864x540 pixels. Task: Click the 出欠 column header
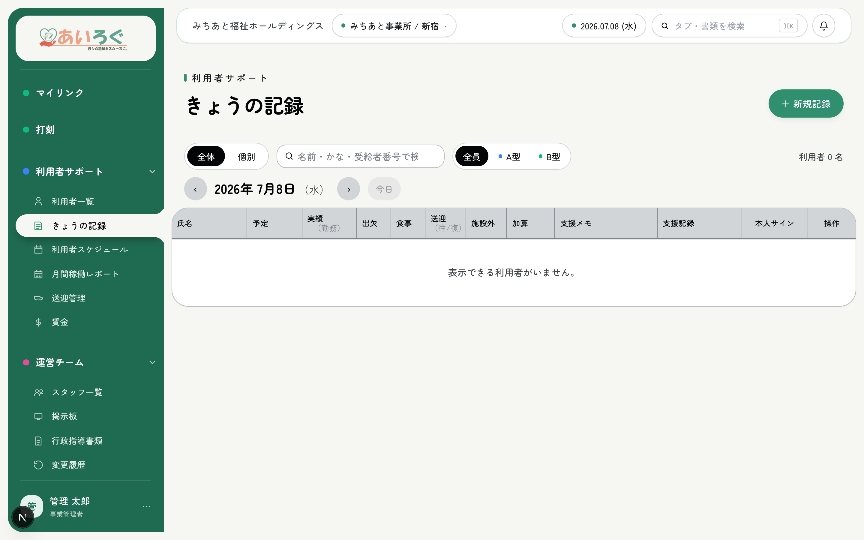tap(373, 223)
